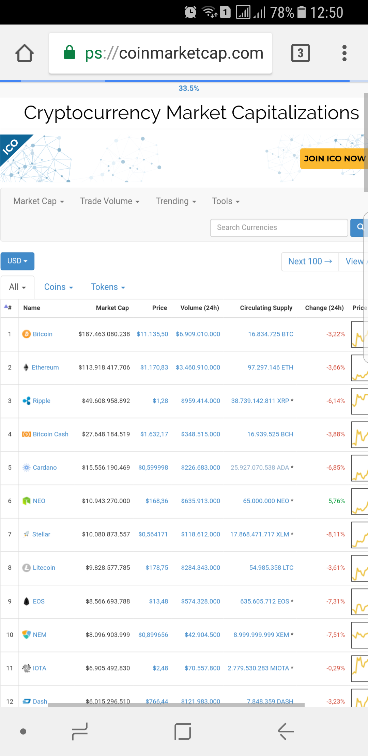Open Bitcoin price graph thumbnail

[360, 334]
